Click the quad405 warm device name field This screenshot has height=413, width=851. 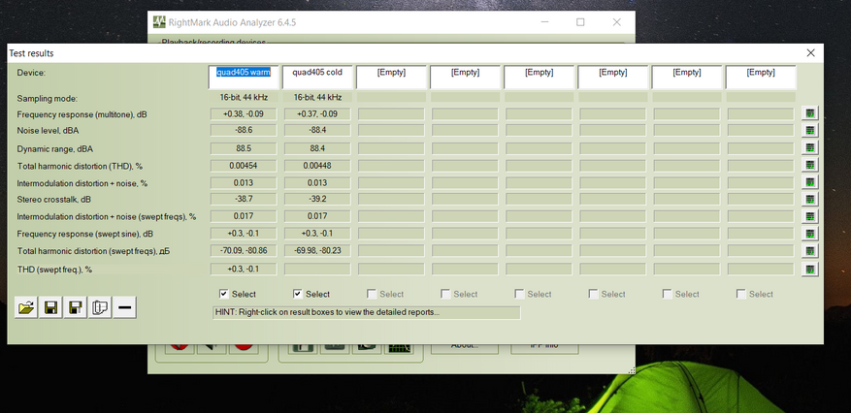tap(244, 73)
